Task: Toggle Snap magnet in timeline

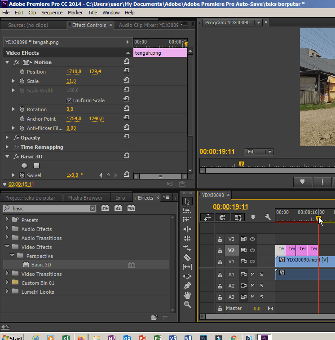Action: point(222,218)
